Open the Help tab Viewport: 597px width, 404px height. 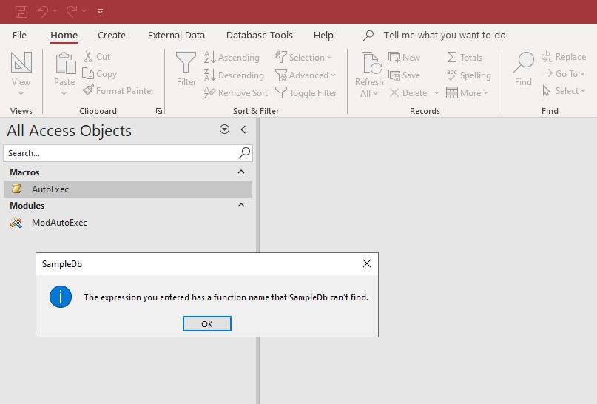coord(323,35)
